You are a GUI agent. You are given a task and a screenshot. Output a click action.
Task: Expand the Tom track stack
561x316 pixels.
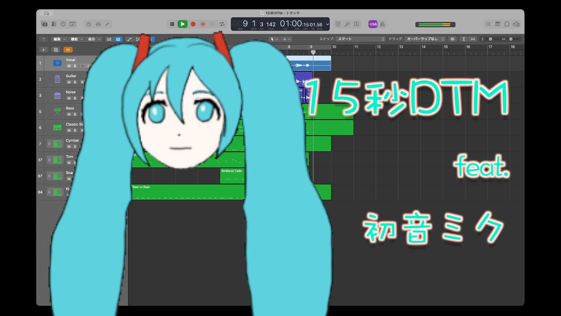point(49,160)
